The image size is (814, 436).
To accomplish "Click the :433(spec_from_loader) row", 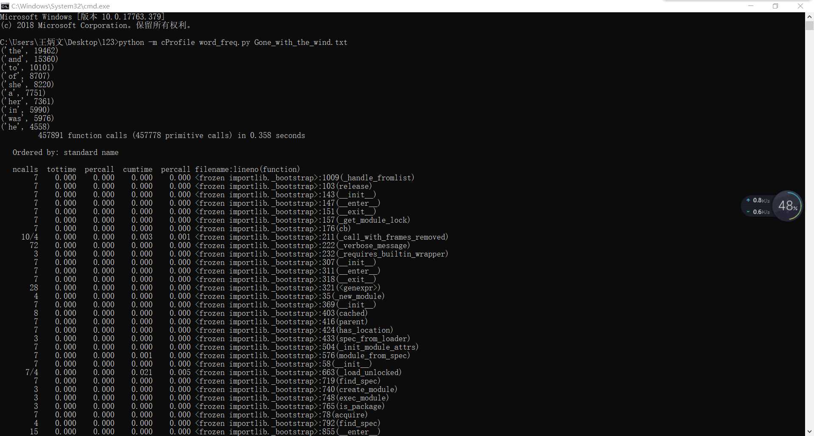I will tap(222, 339).
